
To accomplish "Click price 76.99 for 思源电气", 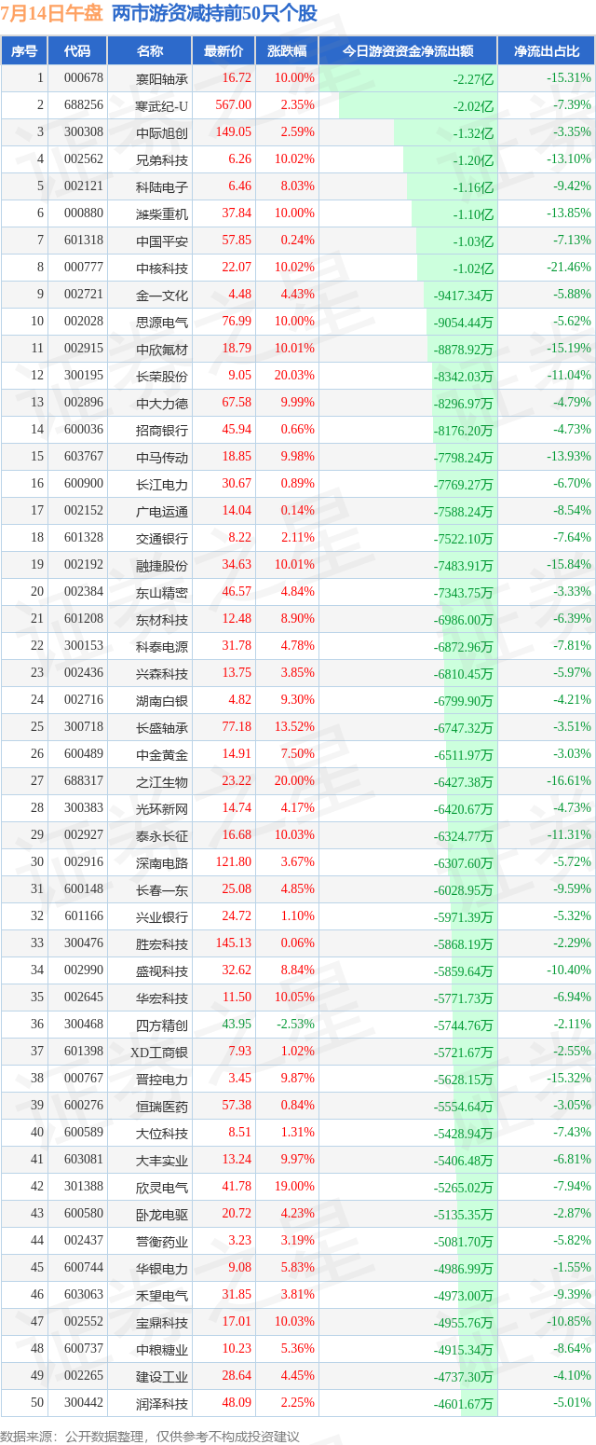I will tap(237, 322).
